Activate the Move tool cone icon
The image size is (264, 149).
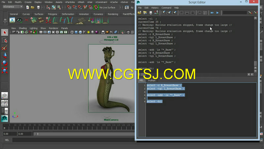coord(5,55)
